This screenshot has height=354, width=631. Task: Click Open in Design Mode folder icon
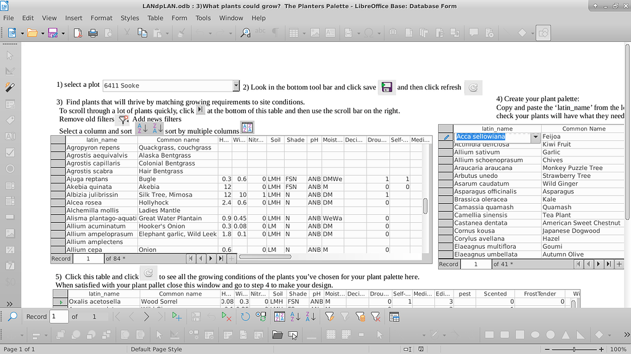277,335
